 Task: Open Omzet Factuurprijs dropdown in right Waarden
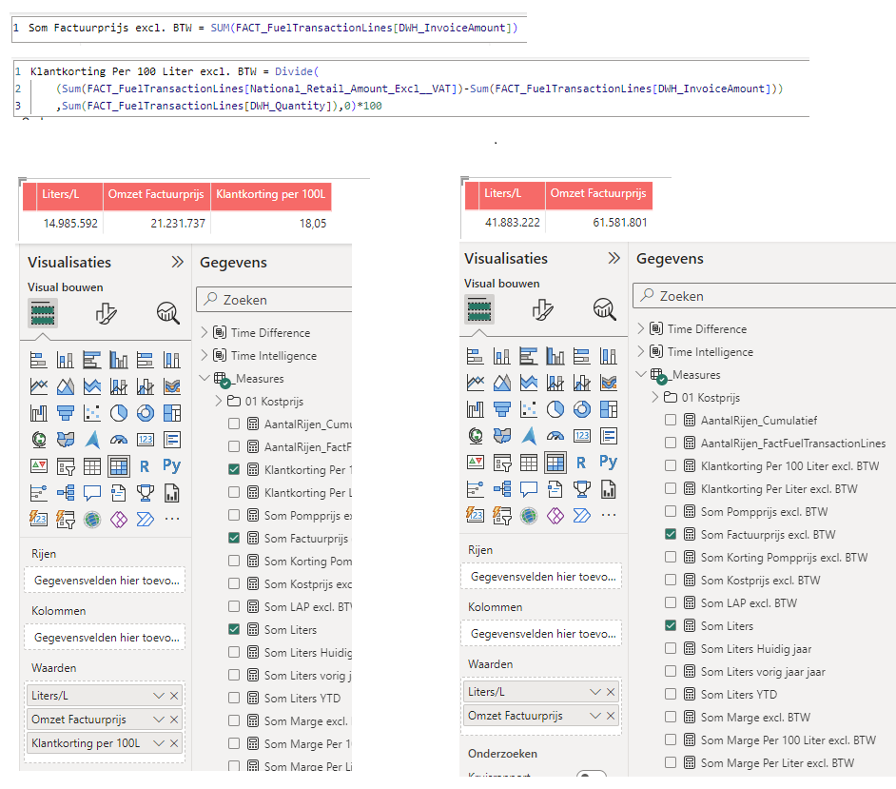pos(595,716)
